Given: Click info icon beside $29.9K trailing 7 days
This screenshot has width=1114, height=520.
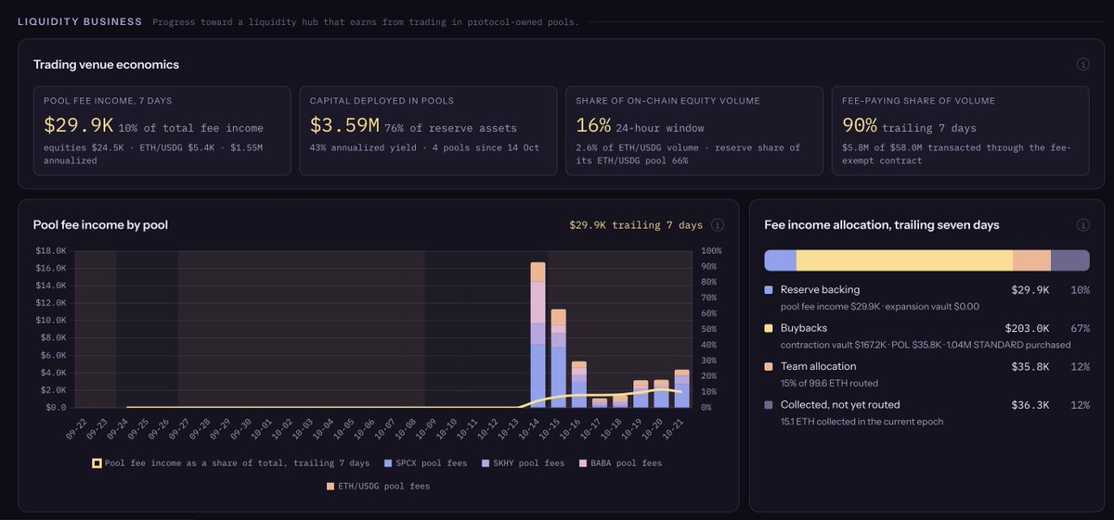Looking at the screenshot, I should coord(718,224).
